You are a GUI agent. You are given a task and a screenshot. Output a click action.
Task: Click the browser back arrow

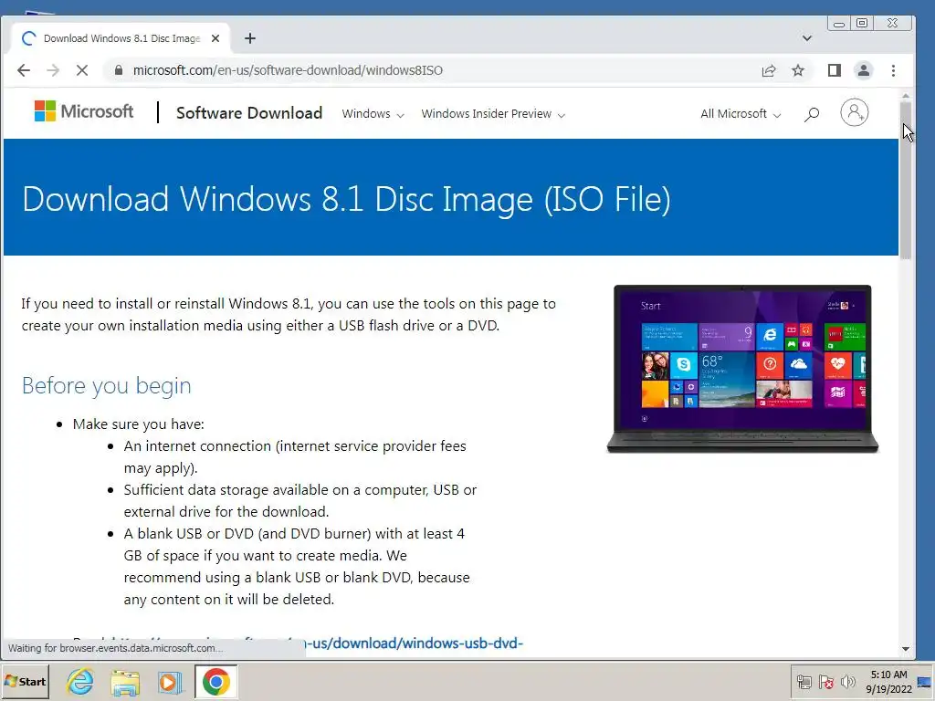(24, 70)
